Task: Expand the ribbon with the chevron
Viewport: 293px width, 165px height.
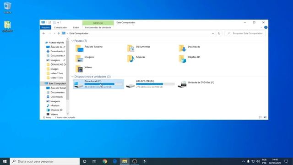Action: [261, 27]
